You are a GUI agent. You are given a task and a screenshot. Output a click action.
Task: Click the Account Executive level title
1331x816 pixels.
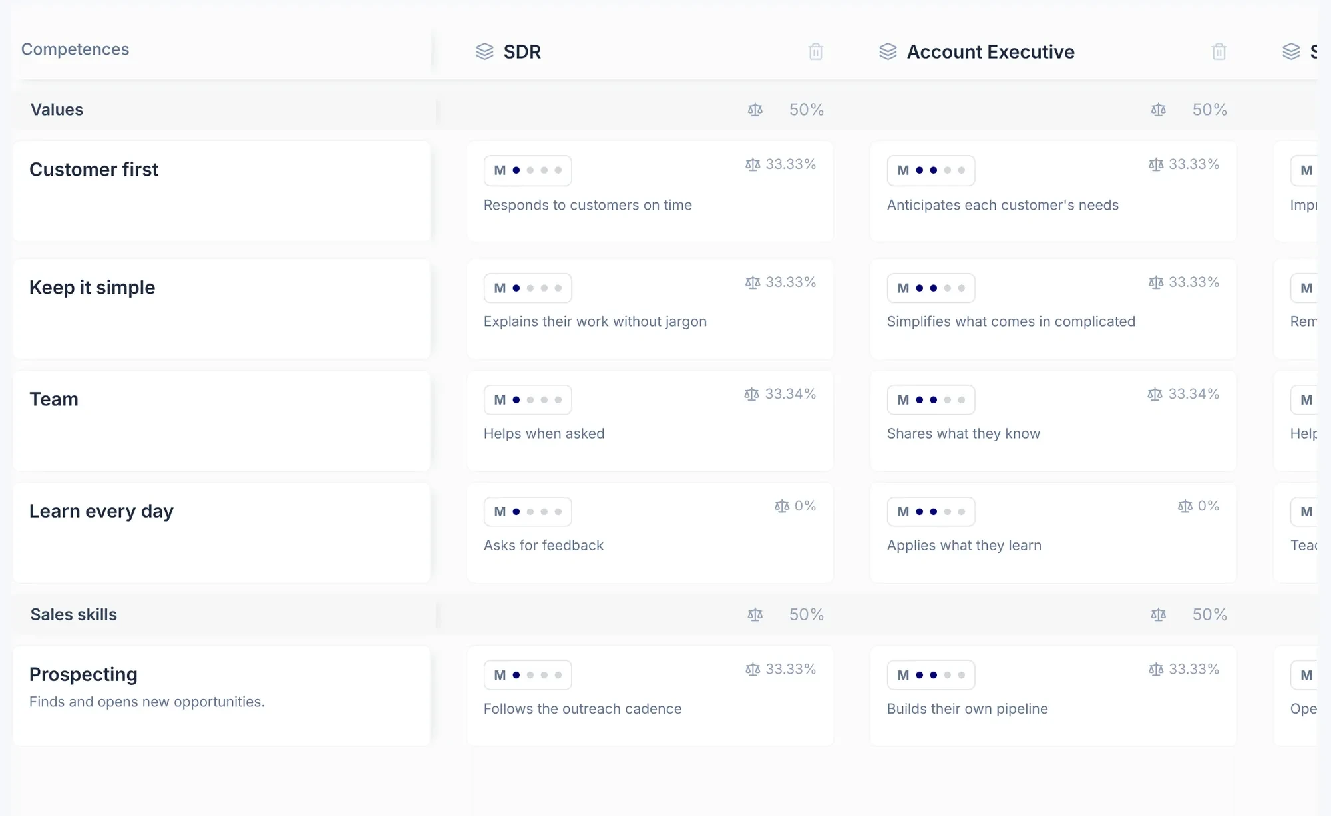(990, 52)
